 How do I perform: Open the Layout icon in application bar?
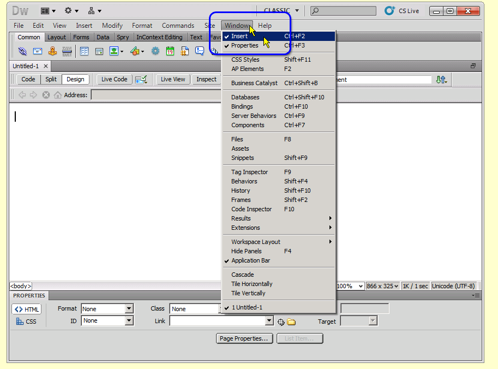click(48, 11)
